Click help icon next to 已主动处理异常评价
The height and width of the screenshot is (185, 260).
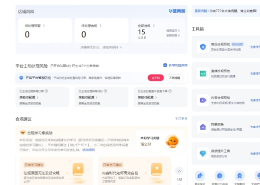(x=105, y=91)
